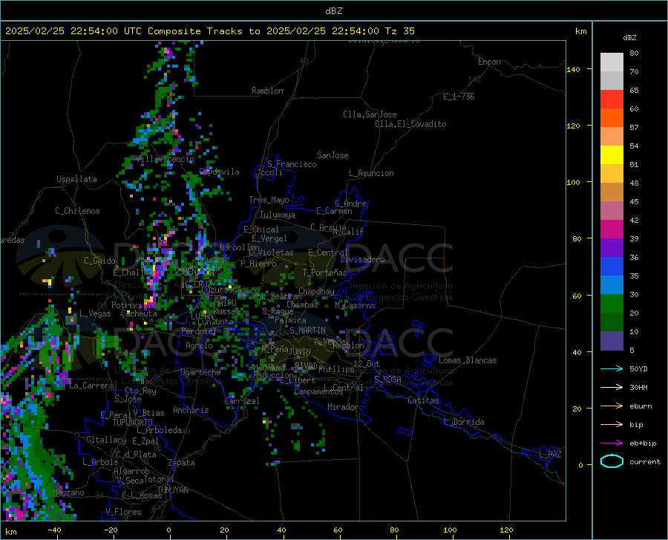Click the orange eburn arrow legend icon
This screenshot has width=668, height=540.
(612, 406)
